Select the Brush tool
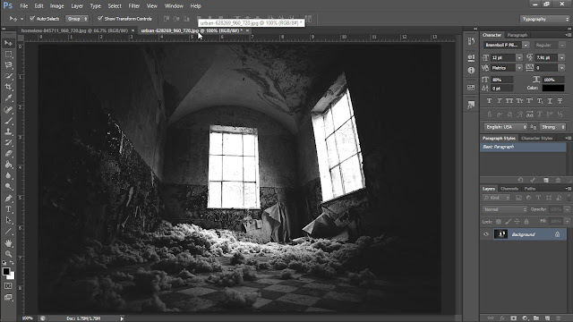Screen dimensions: 573x322 pyautogui.click(x=8, y=121)
